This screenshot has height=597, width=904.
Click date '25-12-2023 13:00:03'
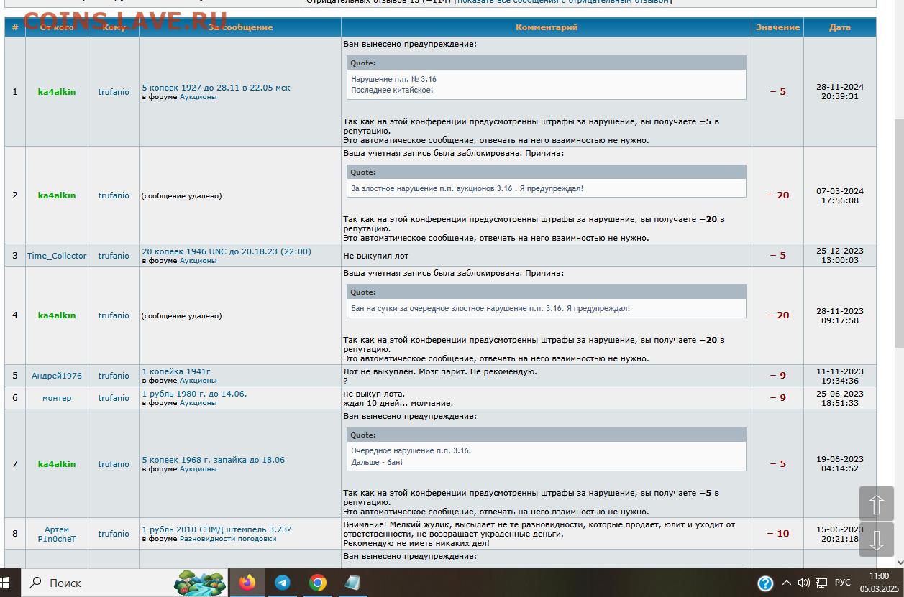839,256
